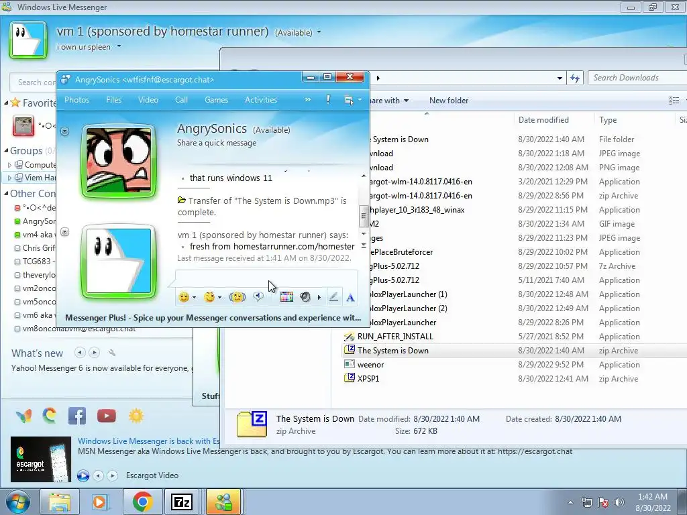Open the status dropdown next to (Available) in the main window

click(319, 32)
